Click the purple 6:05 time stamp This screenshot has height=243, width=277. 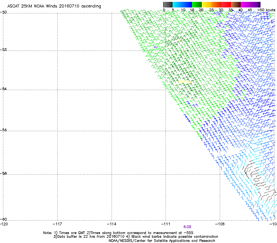[x=187, y=227]
